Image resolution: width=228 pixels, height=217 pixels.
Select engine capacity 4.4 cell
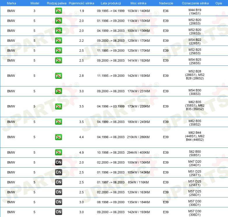[x=81, y=137]
